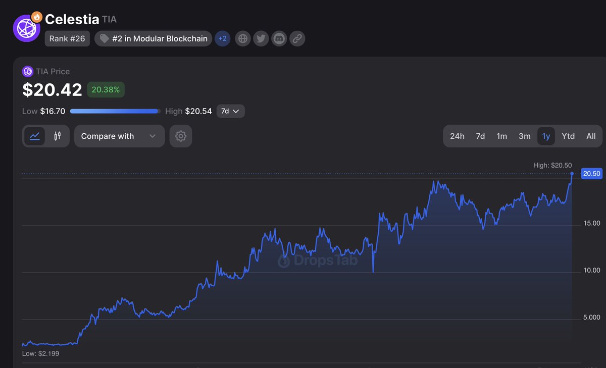This screenshot has height=368, width=606.
Task: Click the TIA ticker symbol
Action: (x=109, y=20)
